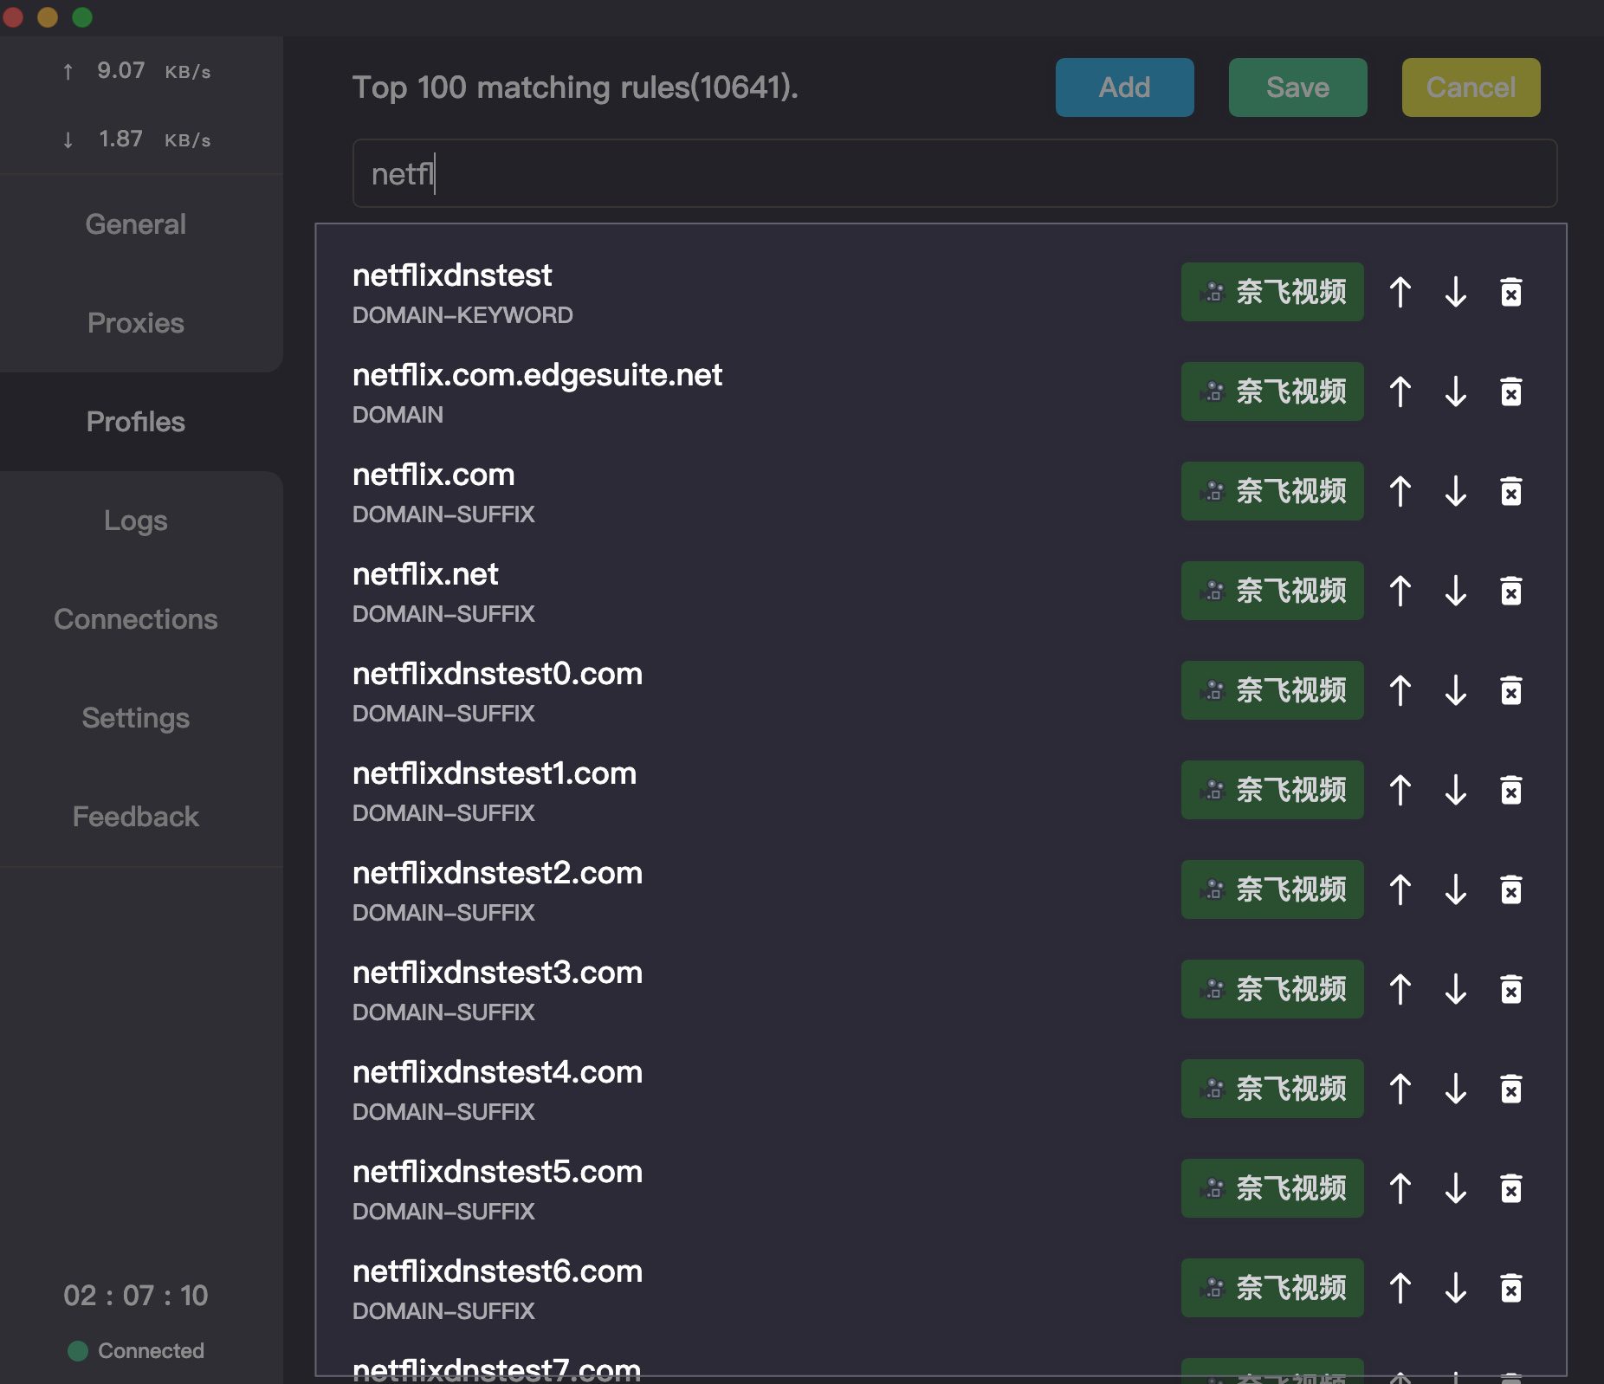Open the Feedback section
The image size is (1604, 1384).
(x=136, y=817)
